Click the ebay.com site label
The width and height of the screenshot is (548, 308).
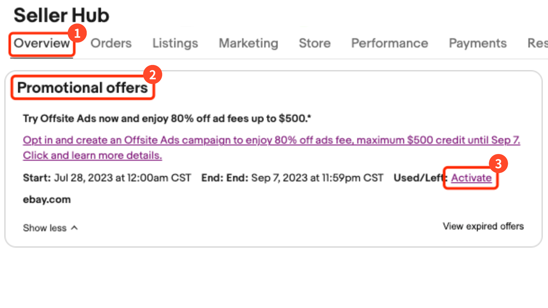[47, 199]
